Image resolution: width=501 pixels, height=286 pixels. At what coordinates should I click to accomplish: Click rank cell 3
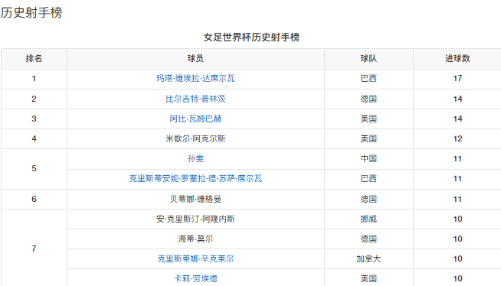tap(34, 119)
